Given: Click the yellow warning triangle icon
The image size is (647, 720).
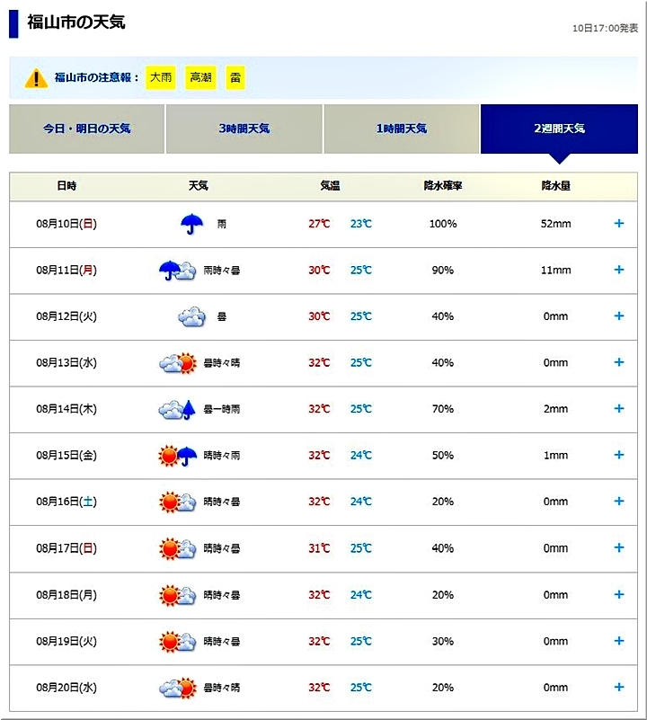Looking at the screenshot, I should point(36,78).
